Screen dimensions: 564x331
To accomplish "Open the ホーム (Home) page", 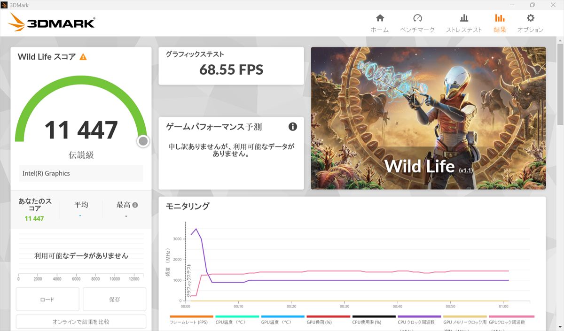I will pyautogui.click(x=380, y=23).
